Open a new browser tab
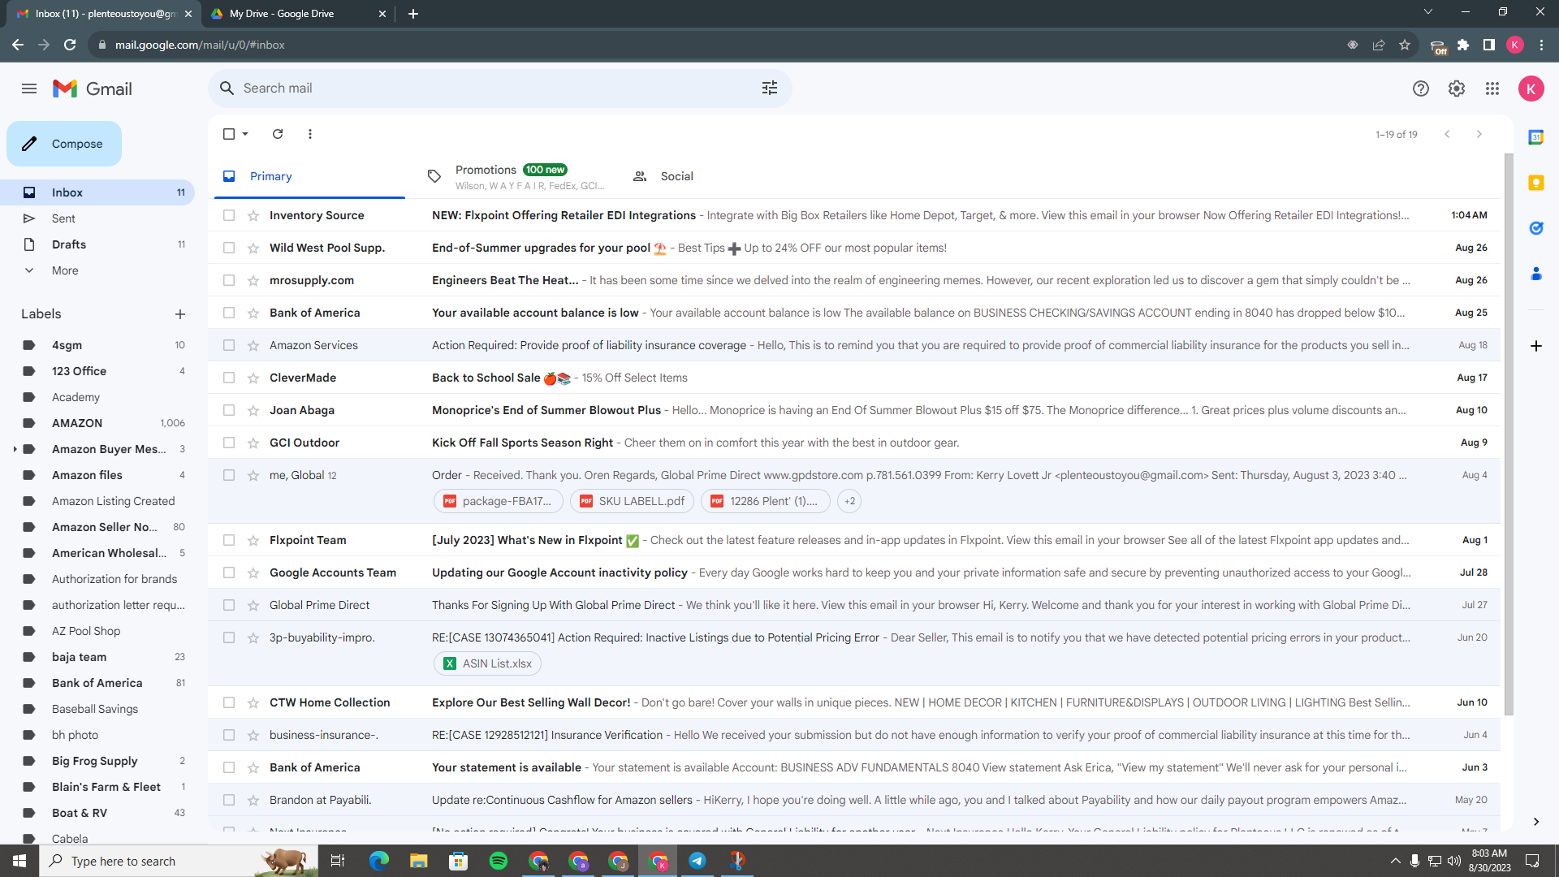This screenshot has width=1559, height=877. [x=413, y=14]
